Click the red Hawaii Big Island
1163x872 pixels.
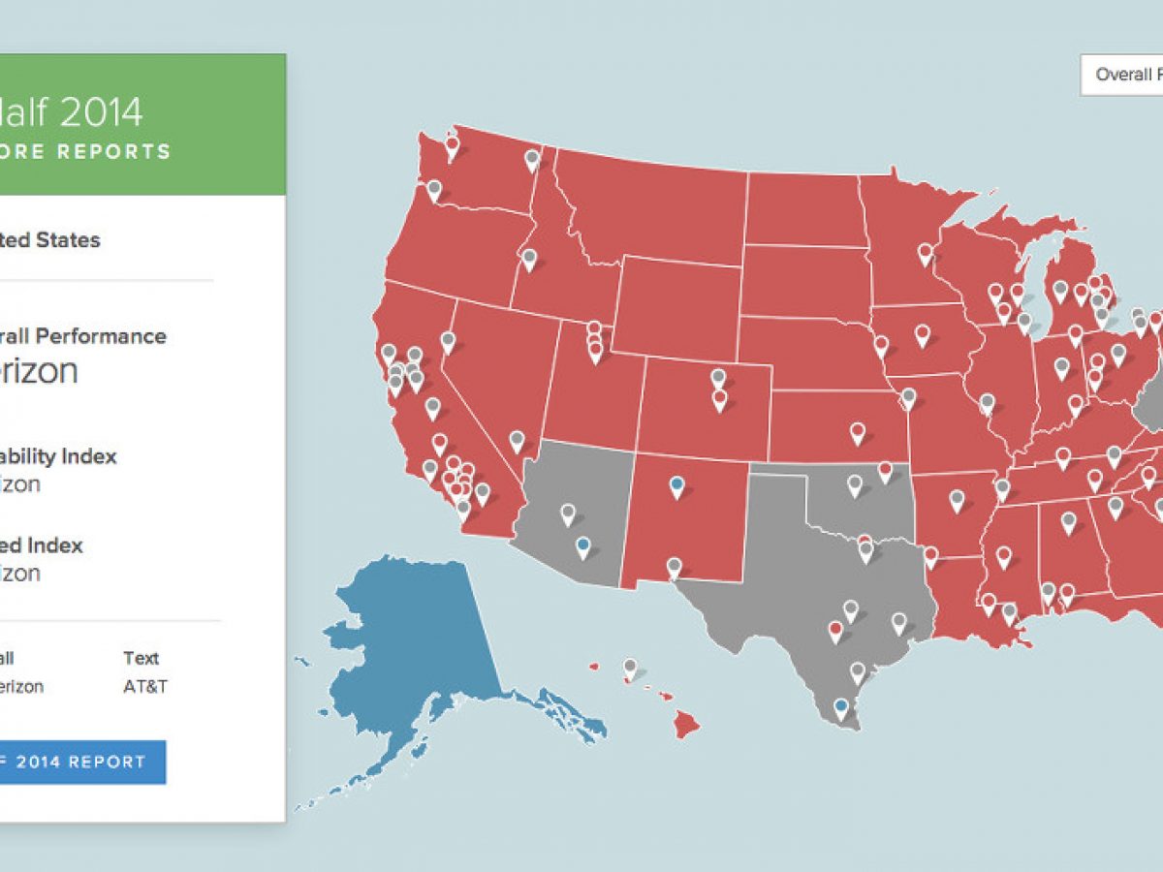(x=687, y=724)
